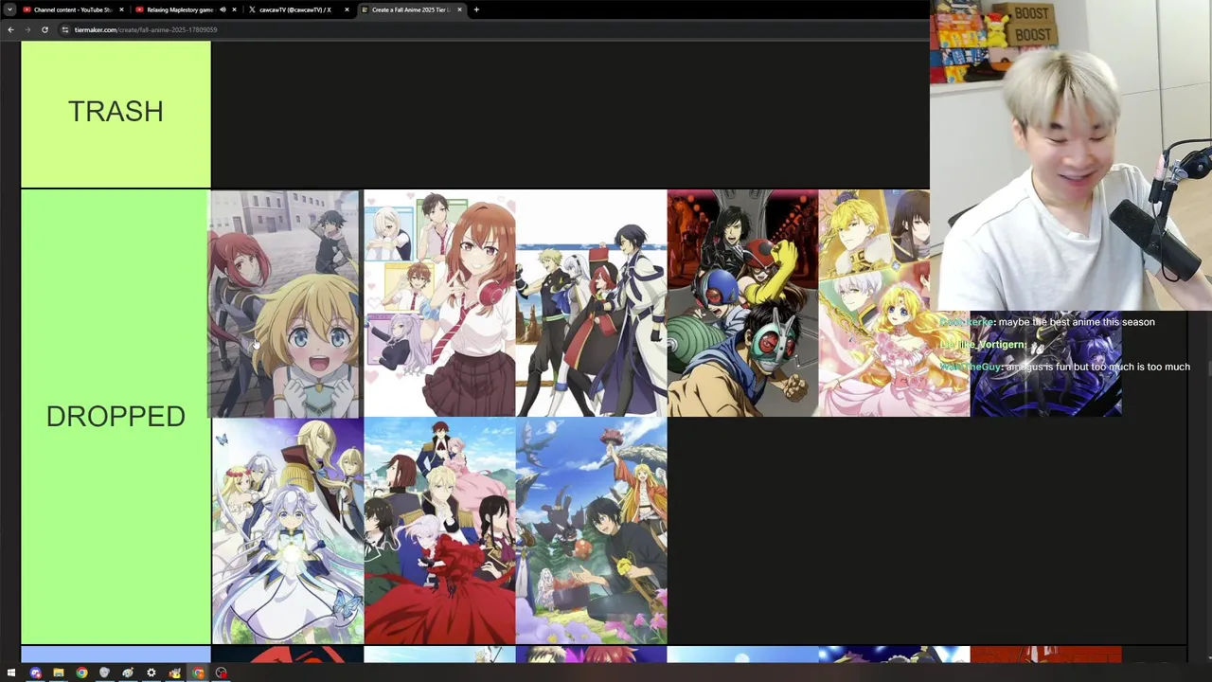Select dragon and black-haired swordsman poster
The width and height of the screenshot is (1212, 682).
pos(591,531)
